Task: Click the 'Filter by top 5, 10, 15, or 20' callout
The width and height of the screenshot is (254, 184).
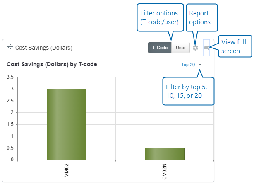Action: 189,92
